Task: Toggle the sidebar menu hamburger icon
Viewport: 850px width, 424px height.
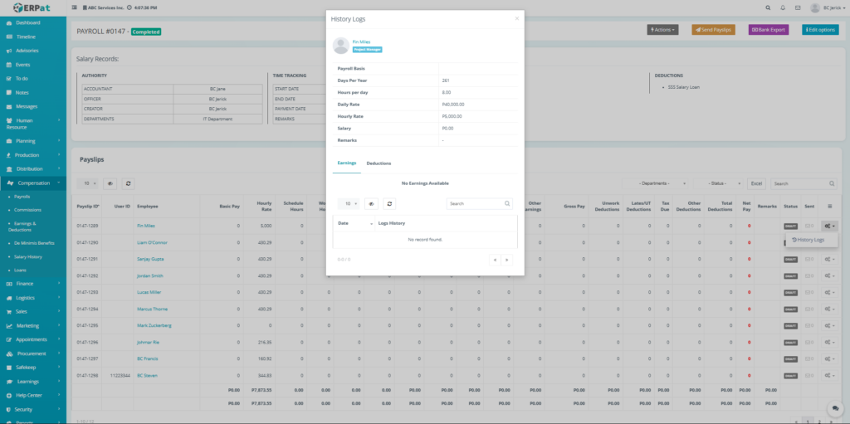Action: click(x=76, y=7)
